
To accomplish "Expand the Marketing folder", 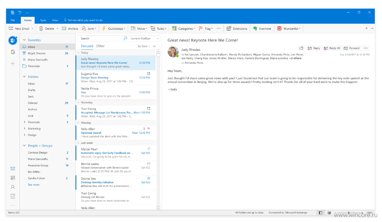I will pyautogui.click(x=24, y=129).
